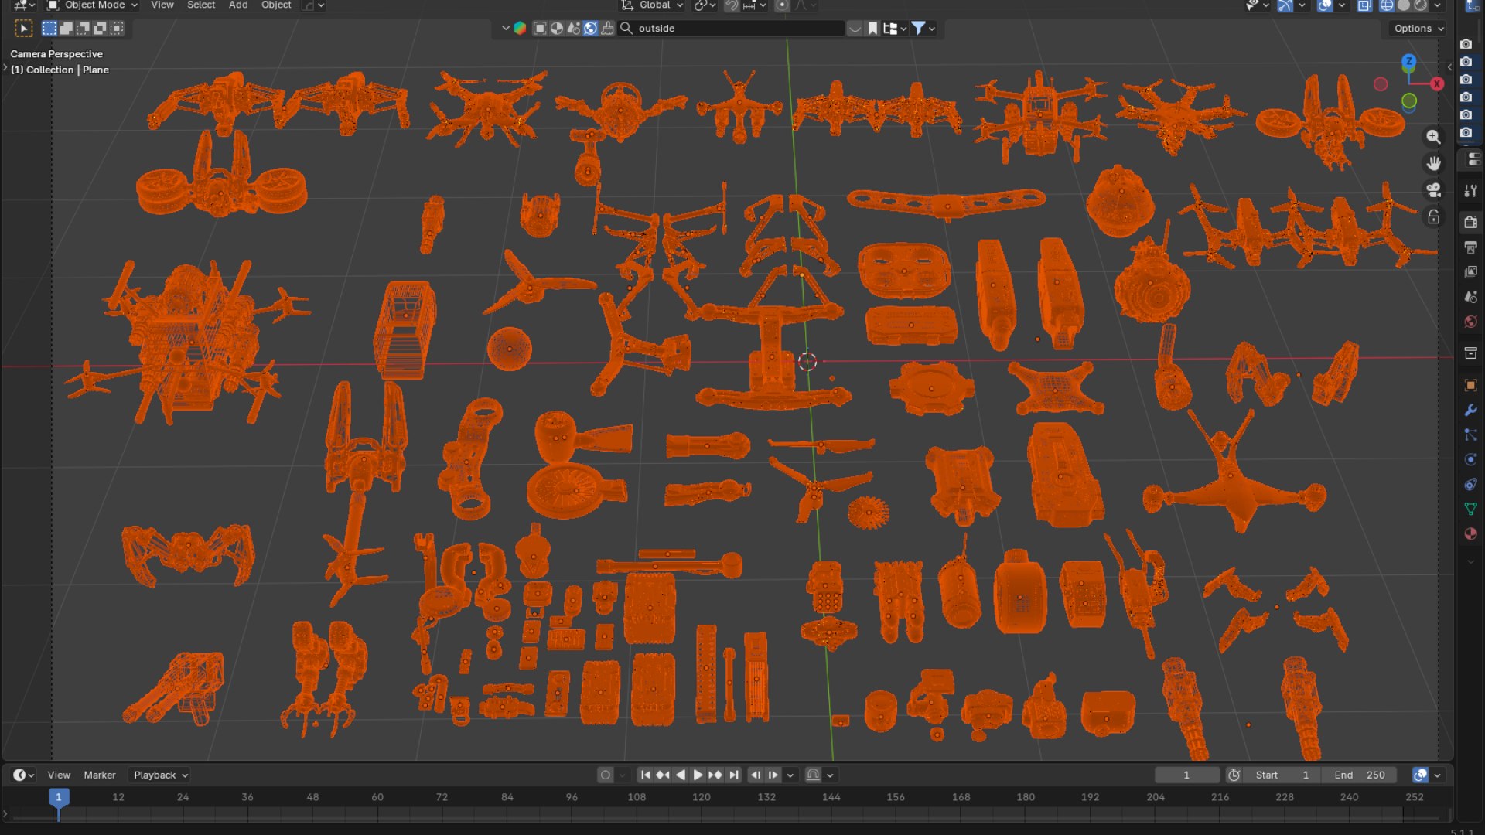Choose the Extend selection mode icon
The width and height of the screenshot is (1485, 835).
click(66, 29)
